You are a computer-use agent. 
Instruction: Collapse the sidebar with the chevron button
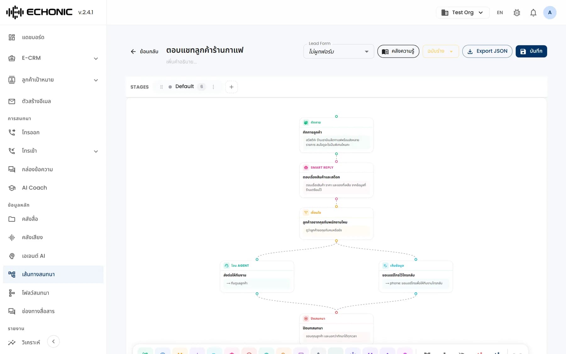point(53,341)
